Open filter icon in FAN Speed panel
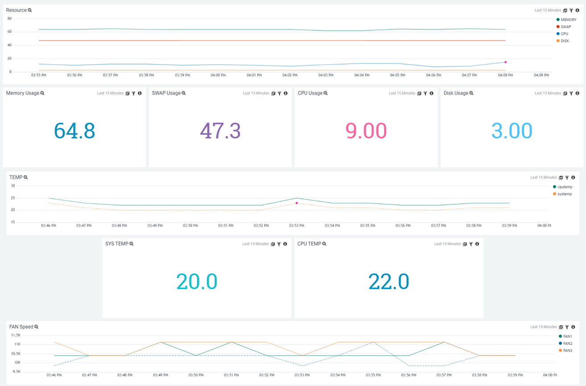 (x=567, y=327)
